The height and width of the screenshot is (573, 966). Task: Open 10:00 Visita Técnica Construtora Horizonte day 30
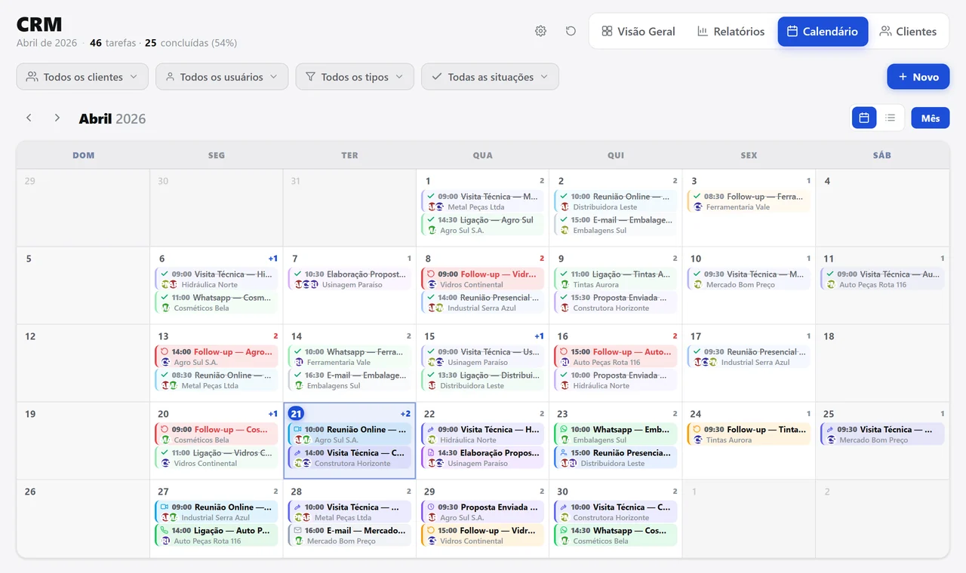(615, 512)
